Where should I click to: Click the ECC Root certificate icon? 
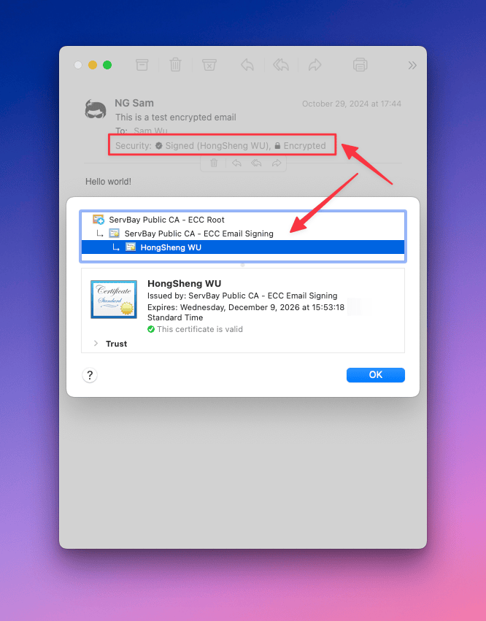(x=99, y=220)
